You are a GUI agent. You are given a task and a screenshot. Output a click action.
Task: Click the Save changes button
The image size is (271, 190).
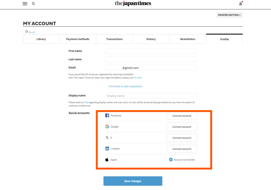[x=133, y=181]
